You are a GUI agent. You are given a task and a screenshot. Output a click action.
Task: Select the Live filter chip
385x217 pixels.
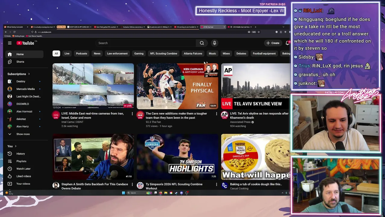67,54
